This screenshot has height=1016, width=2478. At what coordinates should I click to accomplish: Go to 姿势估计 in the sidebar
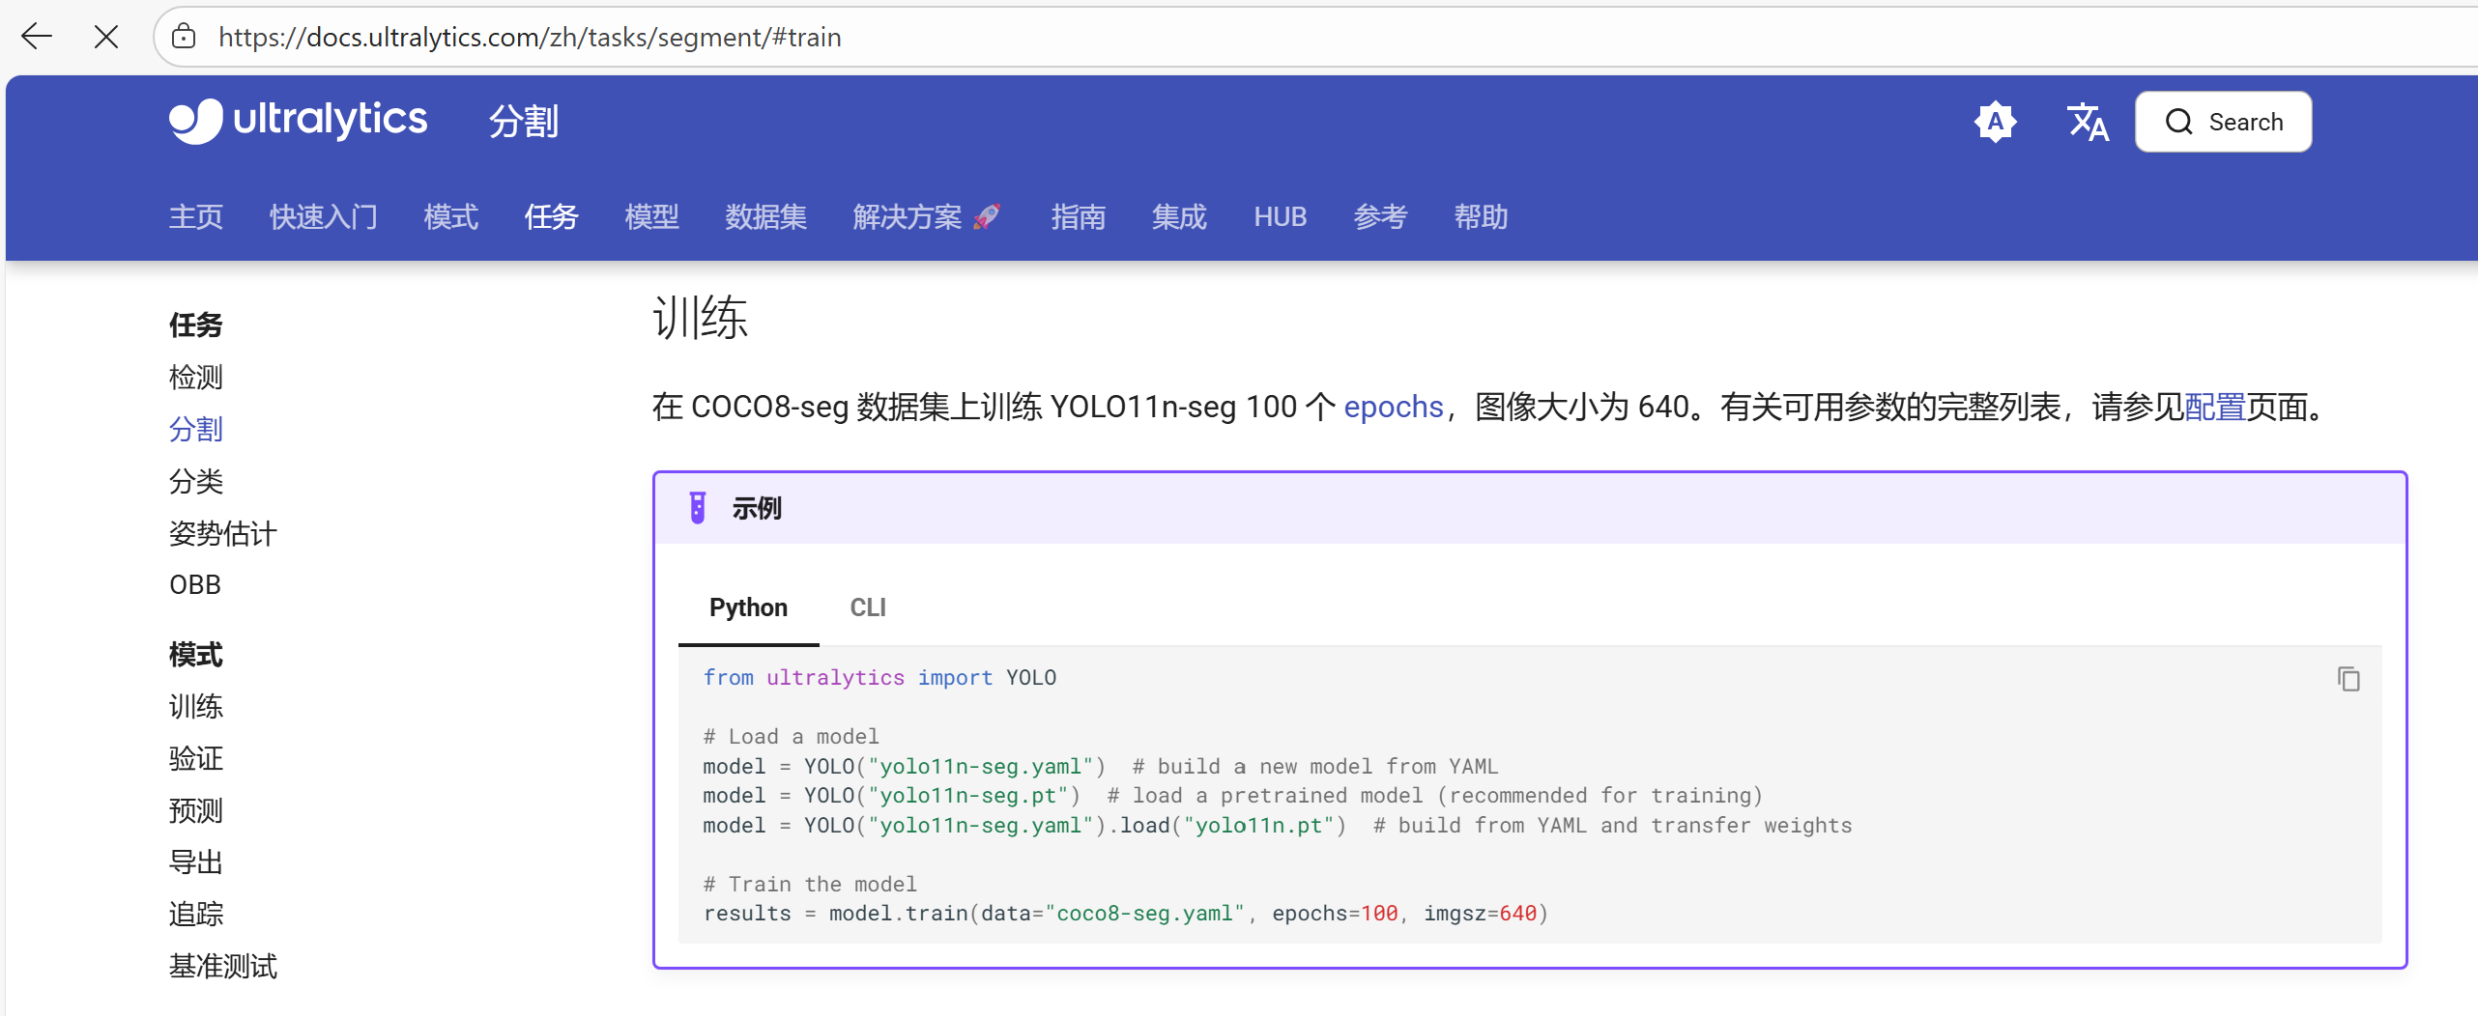click(223, 533)
